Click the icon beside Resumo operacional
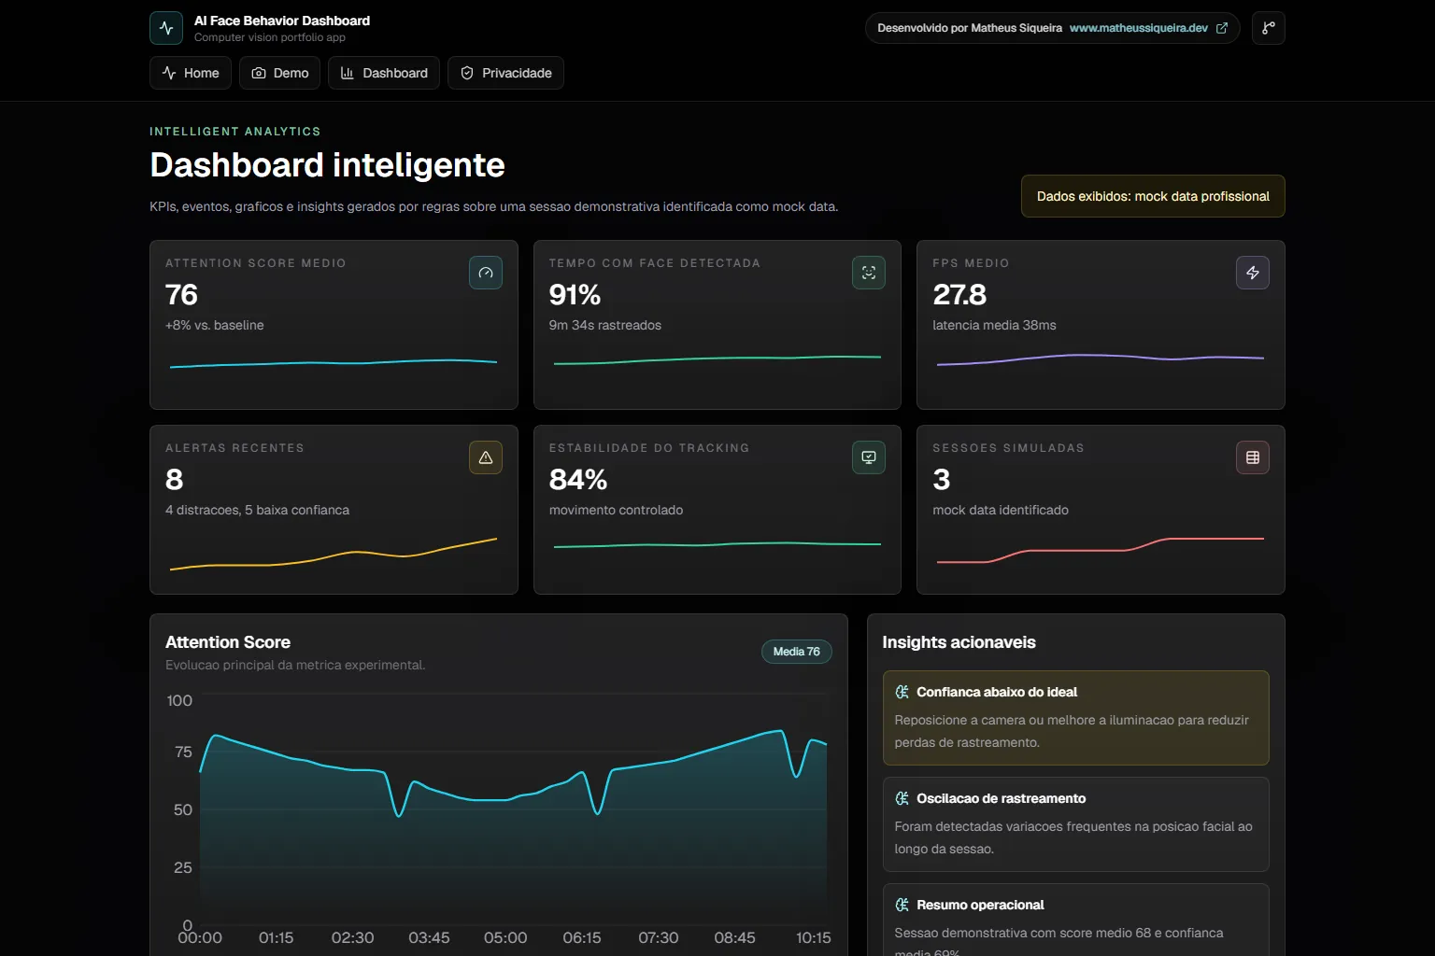 (902, 905)
